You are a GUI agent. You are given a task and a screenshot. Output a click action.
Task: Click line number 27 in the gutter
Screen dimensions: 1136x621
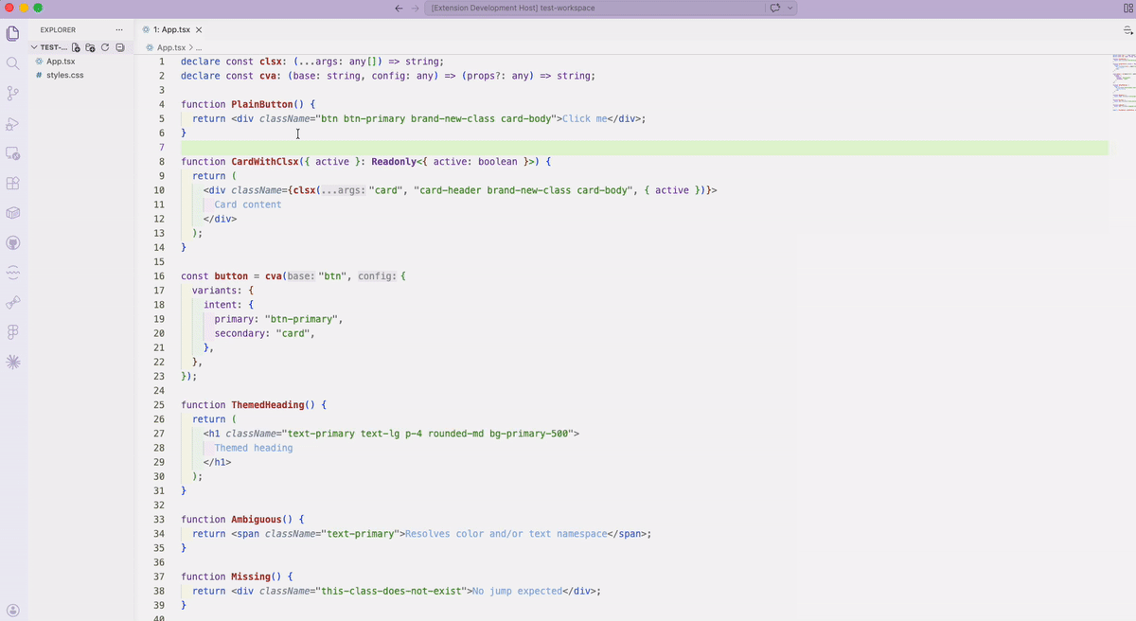pos(159,434)
